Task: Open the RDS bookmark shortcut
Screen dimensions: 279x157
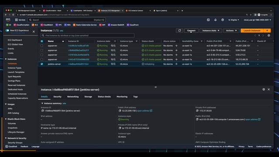Action: point(67,25)
